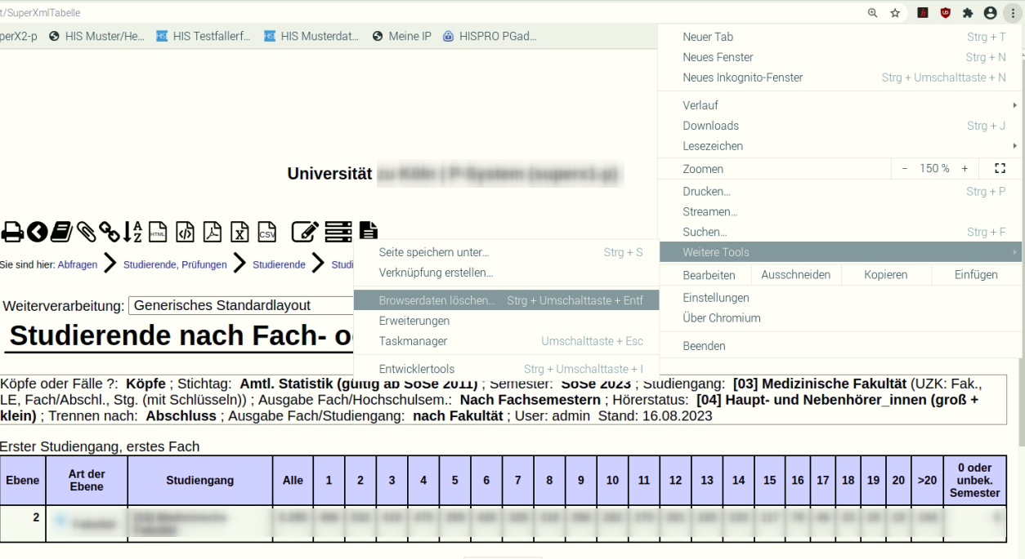Open the HIS Muster/He… bookmark
This screenshot has width=1025, height=559.
pyautogui.click(x=96, y=37)
